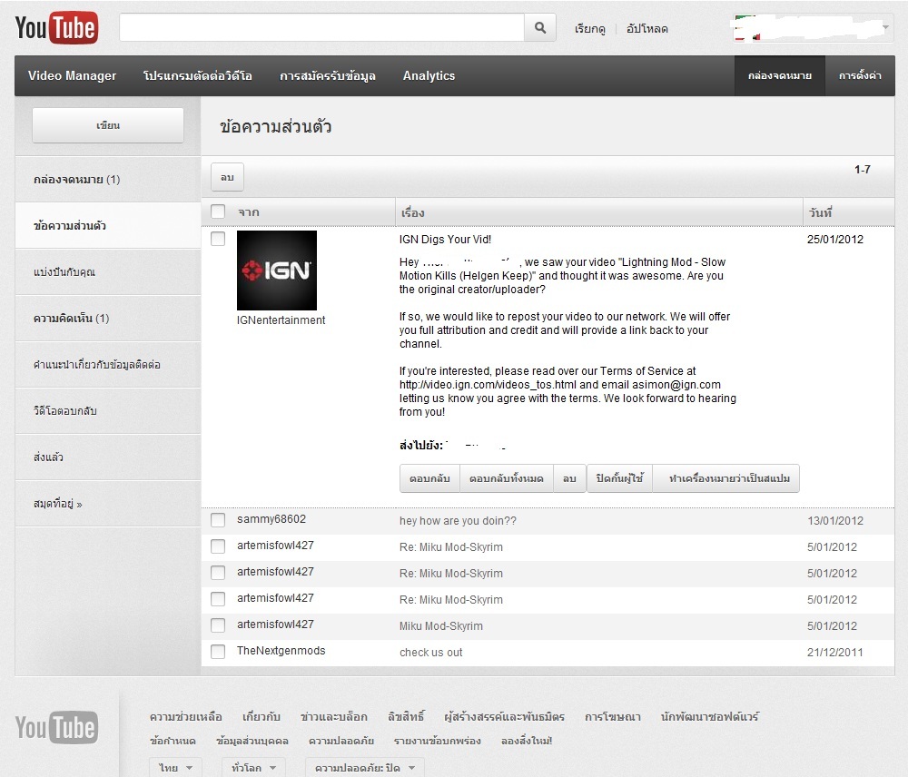Open the Video Manager tab
The image size is (908, 777).
tap(72, 76)
